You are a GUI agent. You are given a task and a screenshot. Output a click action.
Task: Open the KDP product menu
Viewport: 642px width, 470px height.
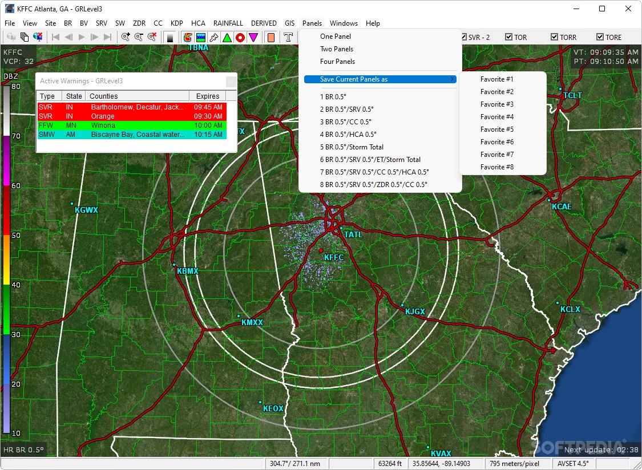click(x=177, y=23)
